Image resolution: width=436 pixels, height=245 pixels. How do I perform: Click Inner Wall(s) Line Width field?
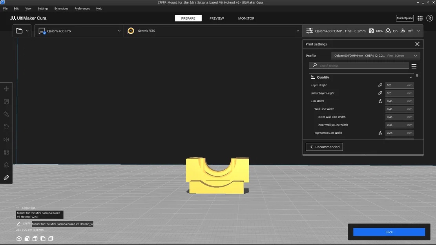coord(399,125)
